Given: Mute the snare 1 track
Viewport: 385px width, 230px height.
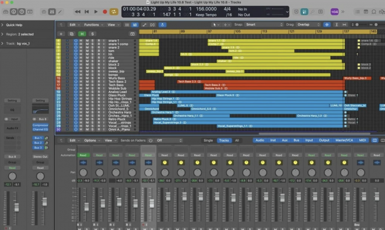Looking at the screenshot, I should (x=87, y=40).
